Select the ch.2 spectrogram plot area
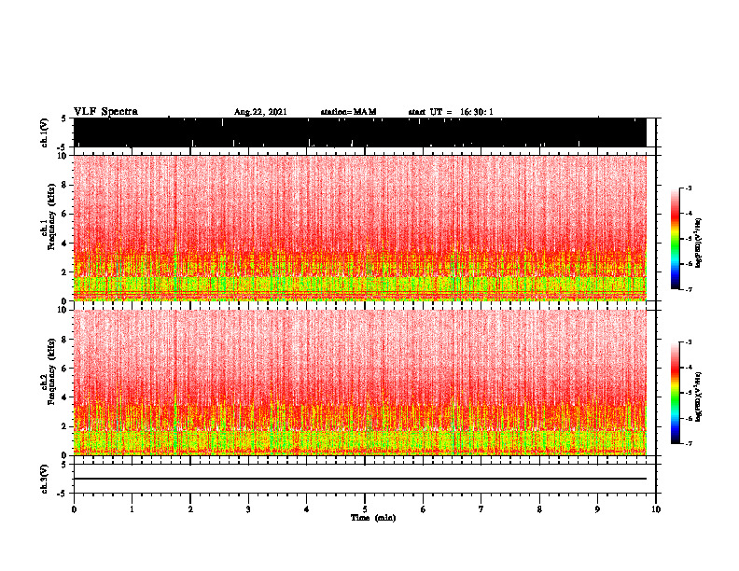 pyautogui.click(x=360, y=383)
